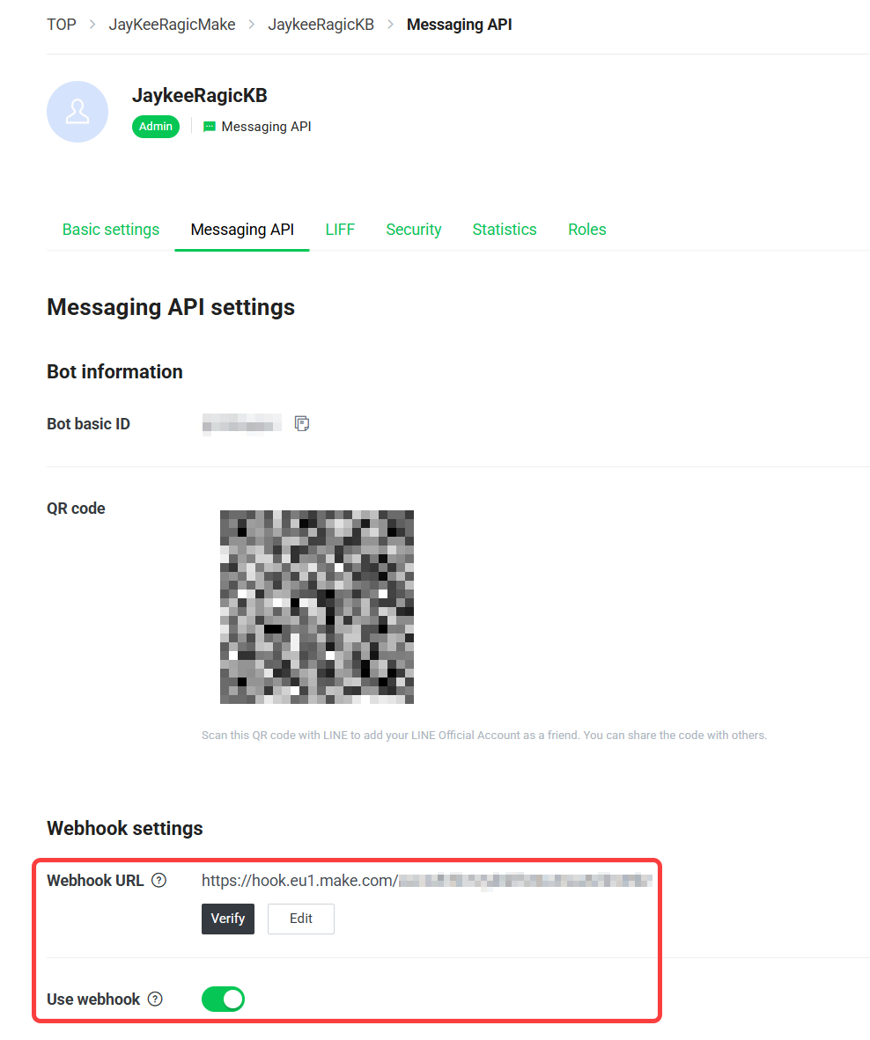Viewport: 870px width, 1040px height.
Task: Open the Use webhook help icon
Action: [x=155, y=999]
